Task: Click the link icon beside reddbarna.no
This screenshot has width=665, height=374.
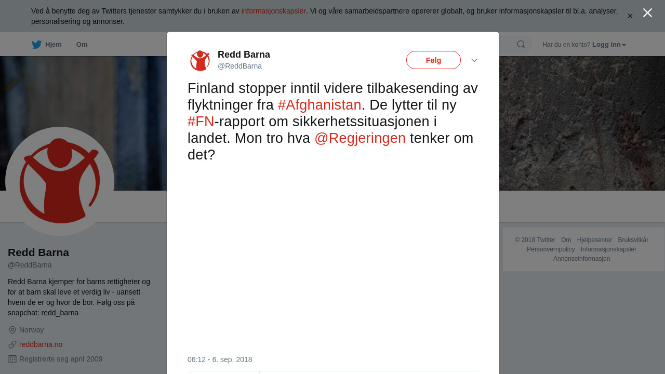Action: [x=12, y=344]
